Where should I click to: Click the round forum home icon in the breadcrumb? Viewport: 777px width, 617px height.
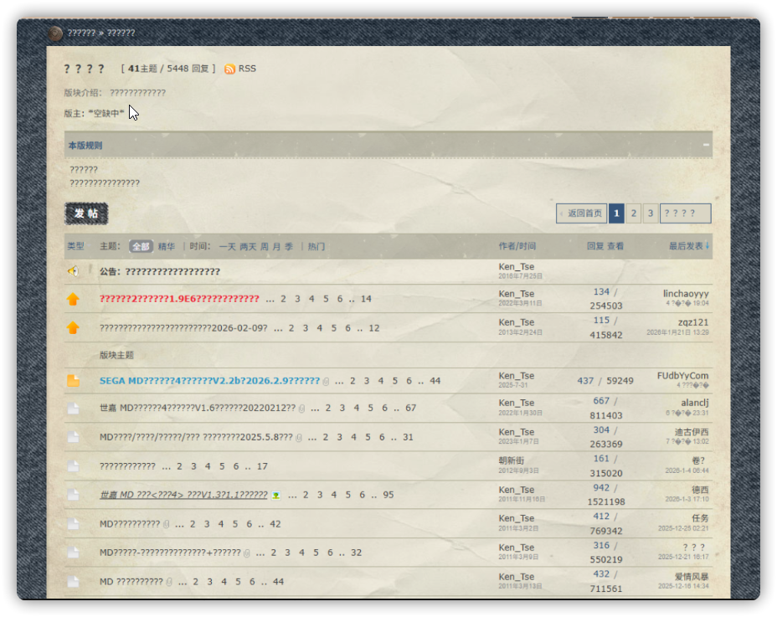[x=55, y=33]
